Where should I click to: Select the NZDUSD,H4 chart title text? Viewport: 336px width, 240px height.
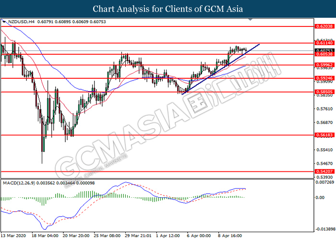(21, 22)
